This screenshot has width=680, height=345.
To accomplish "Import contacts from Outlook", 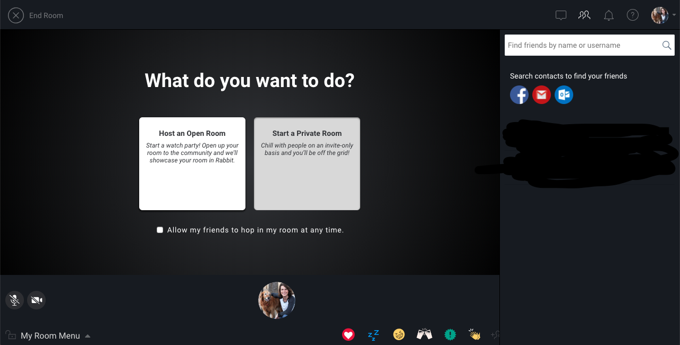I will pyautogui.click(x=564, y=95).
